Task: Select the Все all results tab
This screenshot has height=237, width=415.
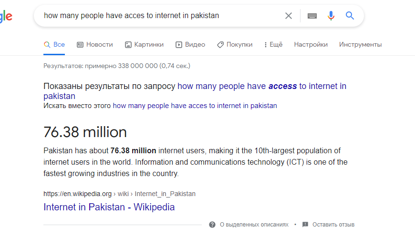Action: point(54,45)
